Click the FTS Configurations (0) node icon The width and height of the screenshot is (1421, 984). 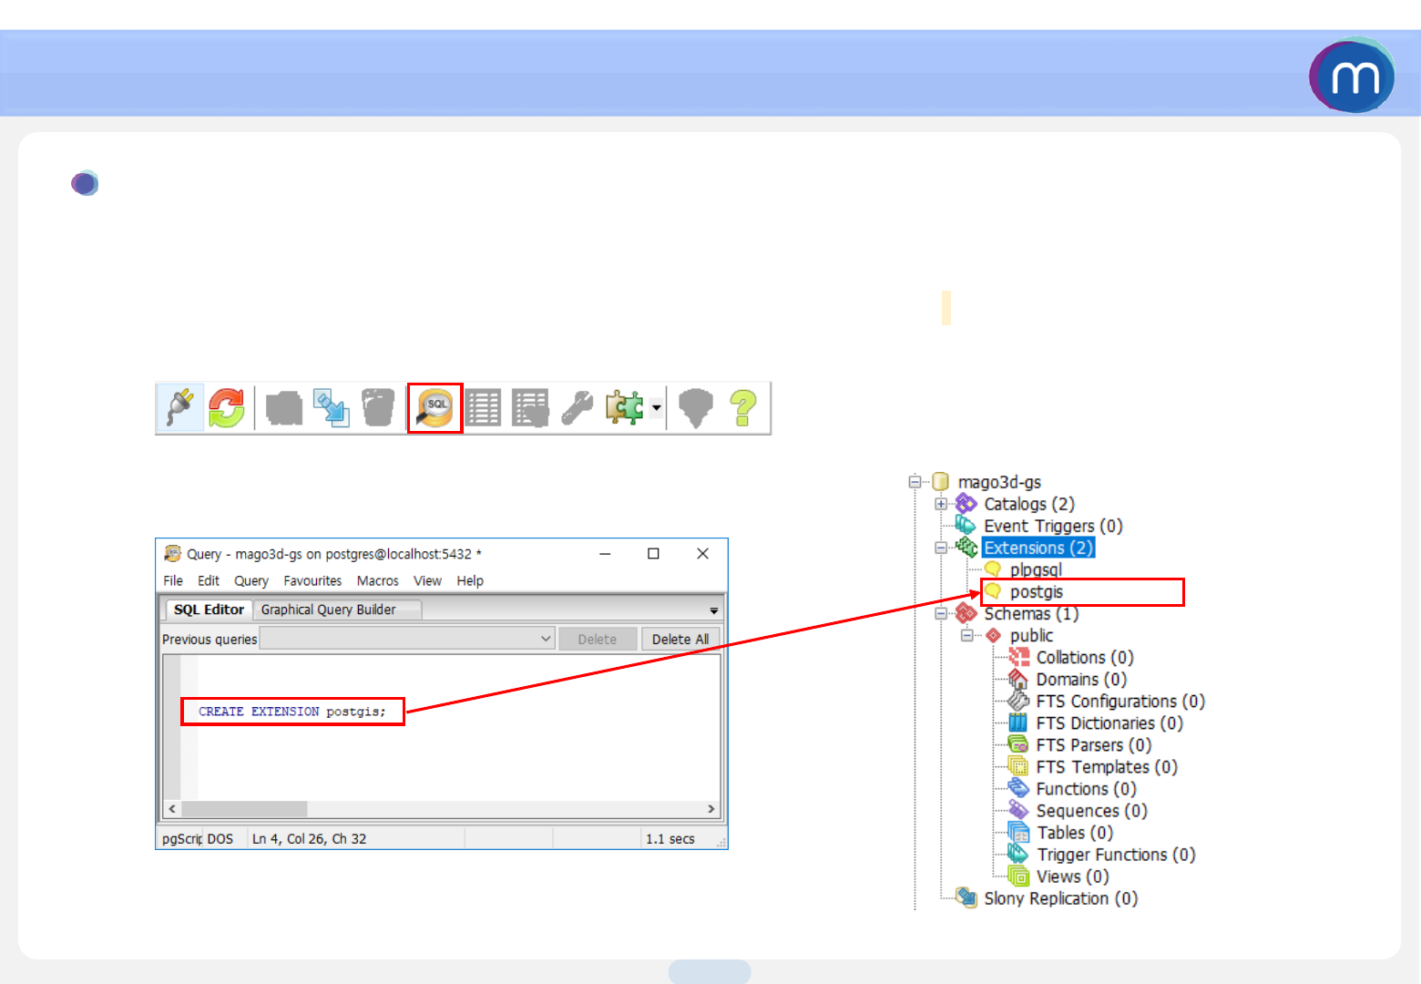point(1018,701)
